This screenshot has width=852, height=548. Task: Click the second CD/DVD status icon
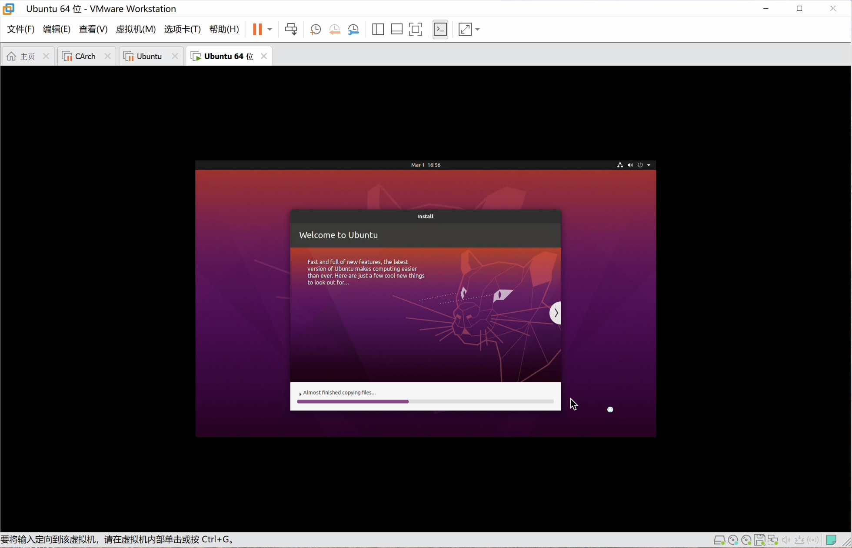point(746,540)
